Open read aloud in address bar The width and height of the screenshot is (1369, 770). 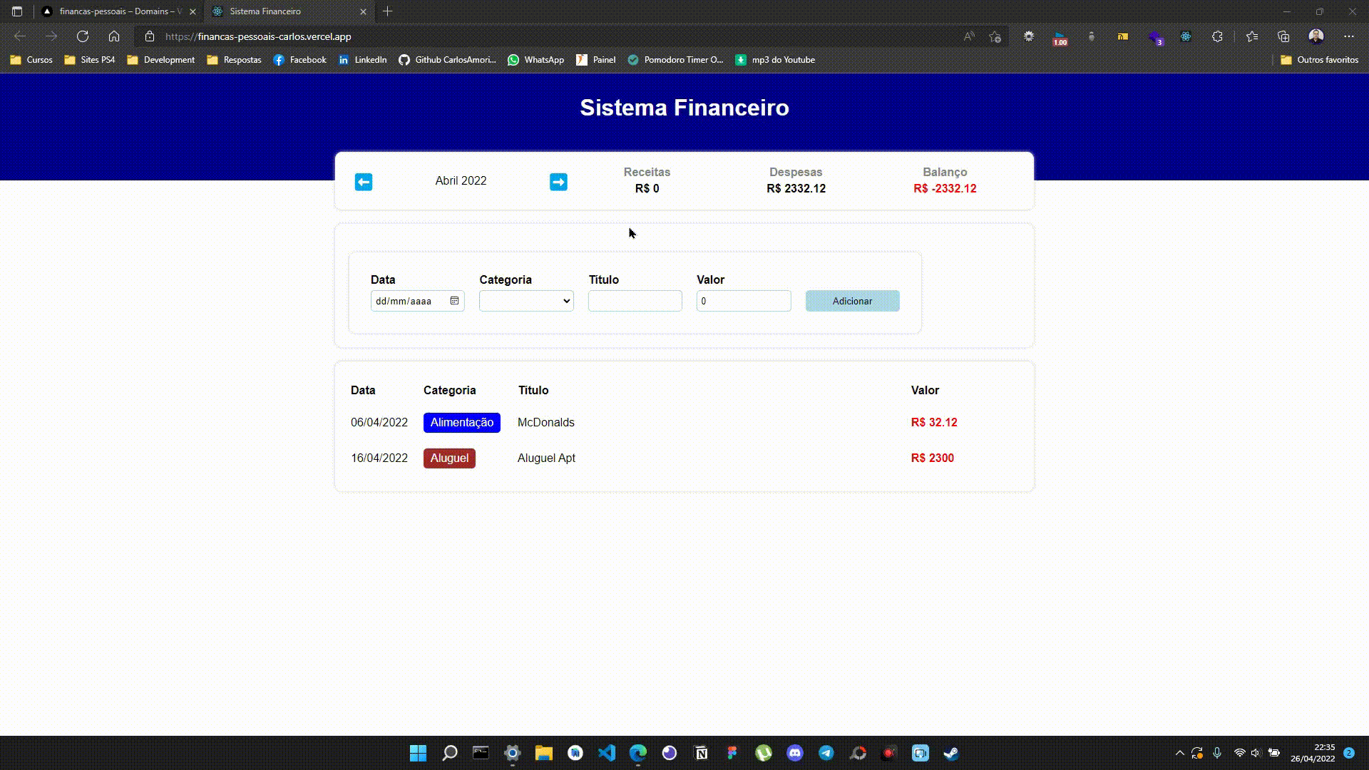[x=969, y=36]
